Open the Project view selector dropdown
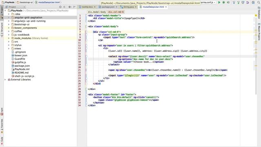This screenshot has height=147, width=261. [x=15, y=7]
